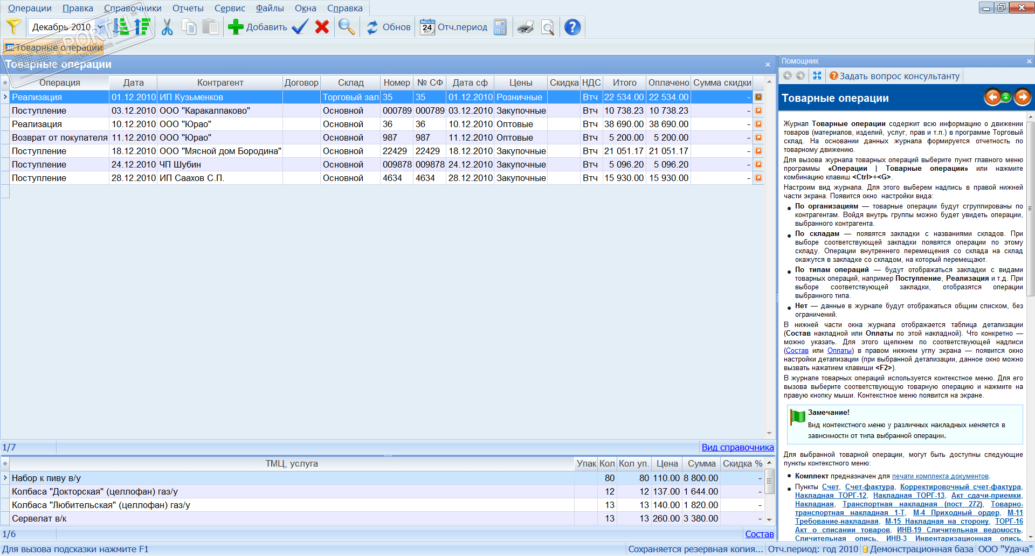
Task: Click the journal column chooser asterisk
Action: 5,83
